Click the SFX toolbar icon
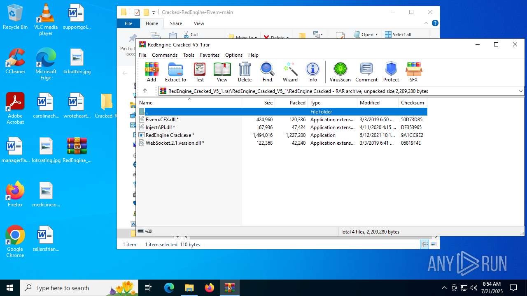 (x=413, y=72)
